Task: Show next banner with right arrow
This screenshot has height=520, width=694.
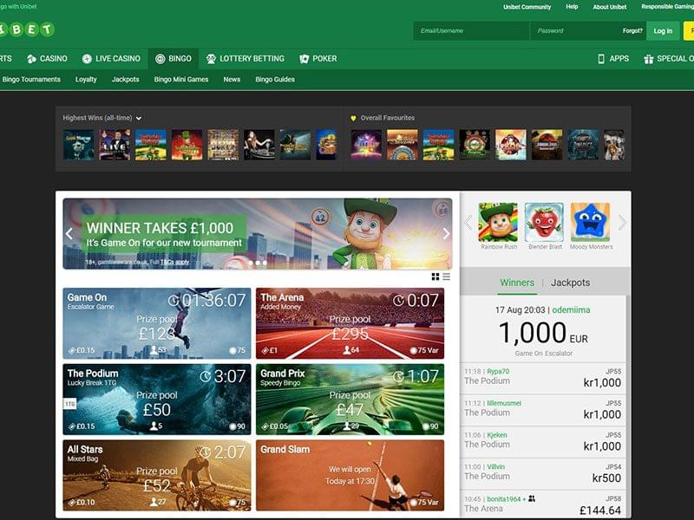Action: (446, 234)
